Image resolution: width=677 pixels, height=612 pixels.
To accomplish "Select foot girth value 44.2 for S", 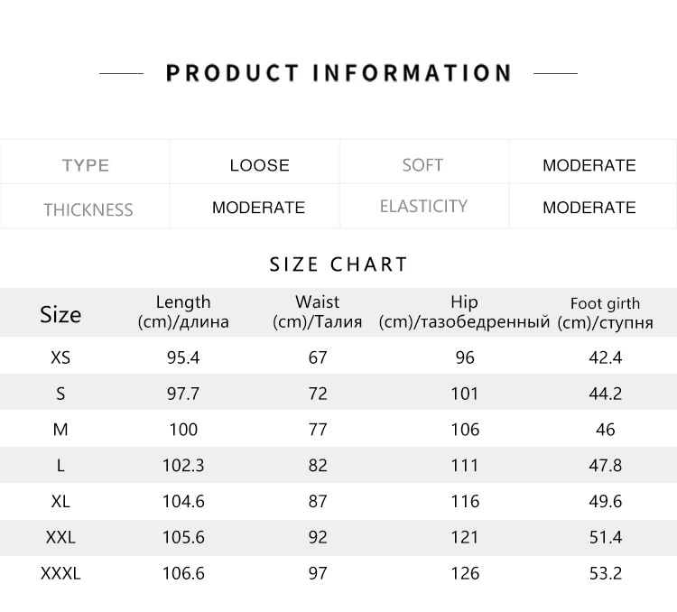I will coord(606,394).
